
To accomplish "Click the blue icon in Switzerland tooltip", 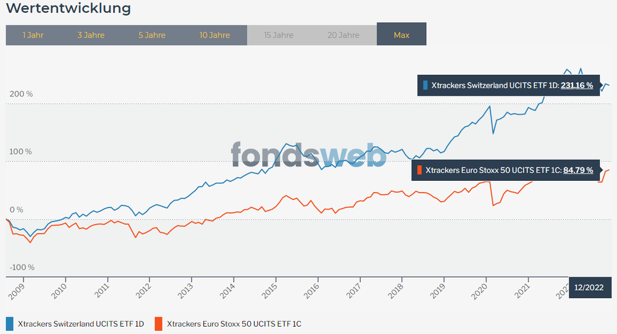I will 425,86.
